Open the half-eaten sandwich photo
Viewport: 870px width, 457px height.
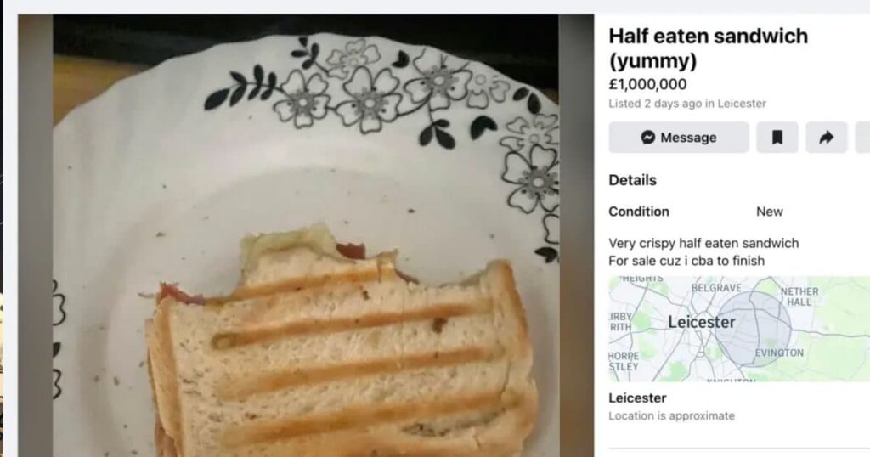(306, 235)
